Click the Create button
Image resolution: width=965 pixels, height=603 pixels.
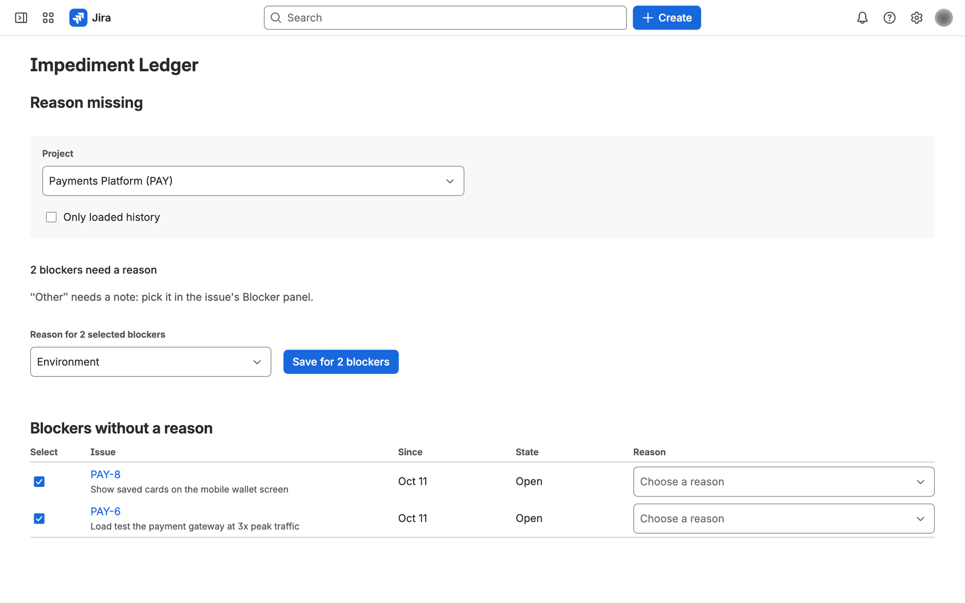click(666, 18)
